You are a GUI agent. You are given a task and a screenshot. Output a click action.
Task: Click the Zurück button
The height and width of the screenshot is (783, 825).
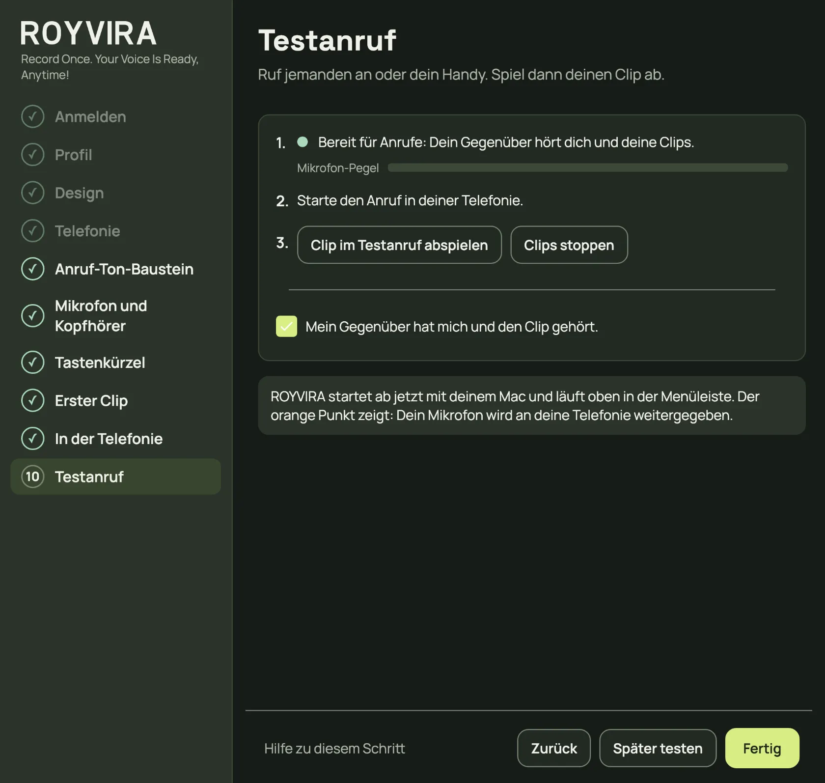[x=554, y=748]
